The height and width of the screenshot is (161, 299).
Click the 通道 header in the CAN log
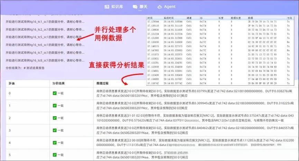pyautogui.click(x=189, y=18)
